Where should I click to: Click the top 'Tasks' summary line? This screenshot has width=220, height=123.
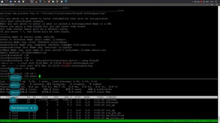[x=51, y=84]
